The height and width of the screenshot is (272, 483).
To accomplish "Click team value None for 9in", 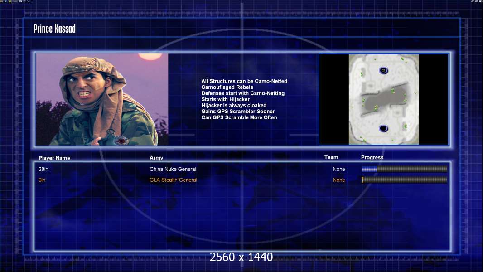I will (x=339, y=180).
